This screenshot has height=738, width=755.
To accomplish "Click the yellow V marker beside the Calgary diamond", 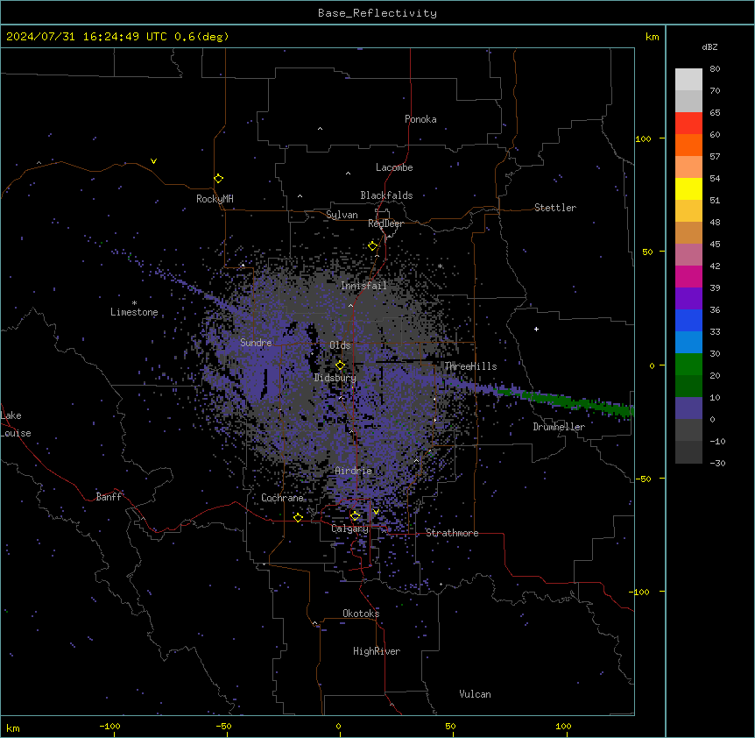I will (376, 512).
